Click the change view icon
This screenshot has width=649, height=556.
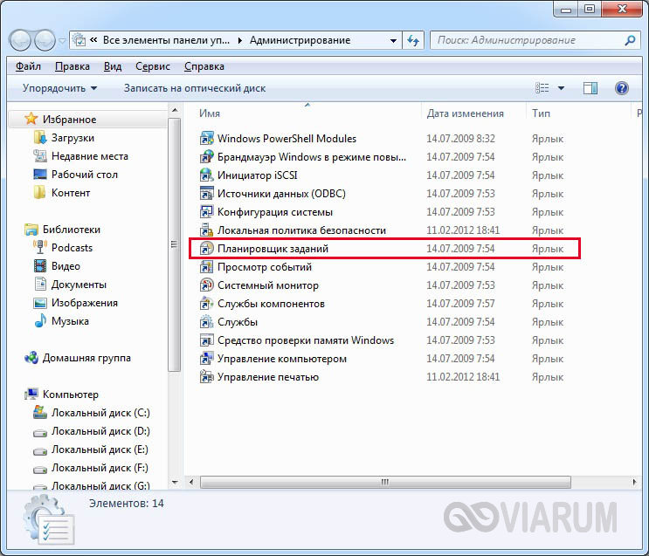tap(542, 87)
